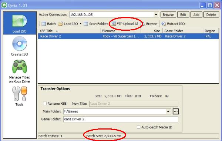Image resolution: width=222 pixels, height=141 pixels.
Task: Open Manage Titles on Xbox Drive
Action: click(19, 71)
